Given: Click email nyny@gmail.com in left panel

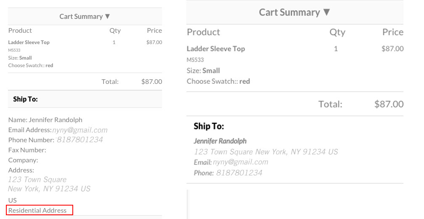Looking at the screenshot, I should (x=80, y=130).
